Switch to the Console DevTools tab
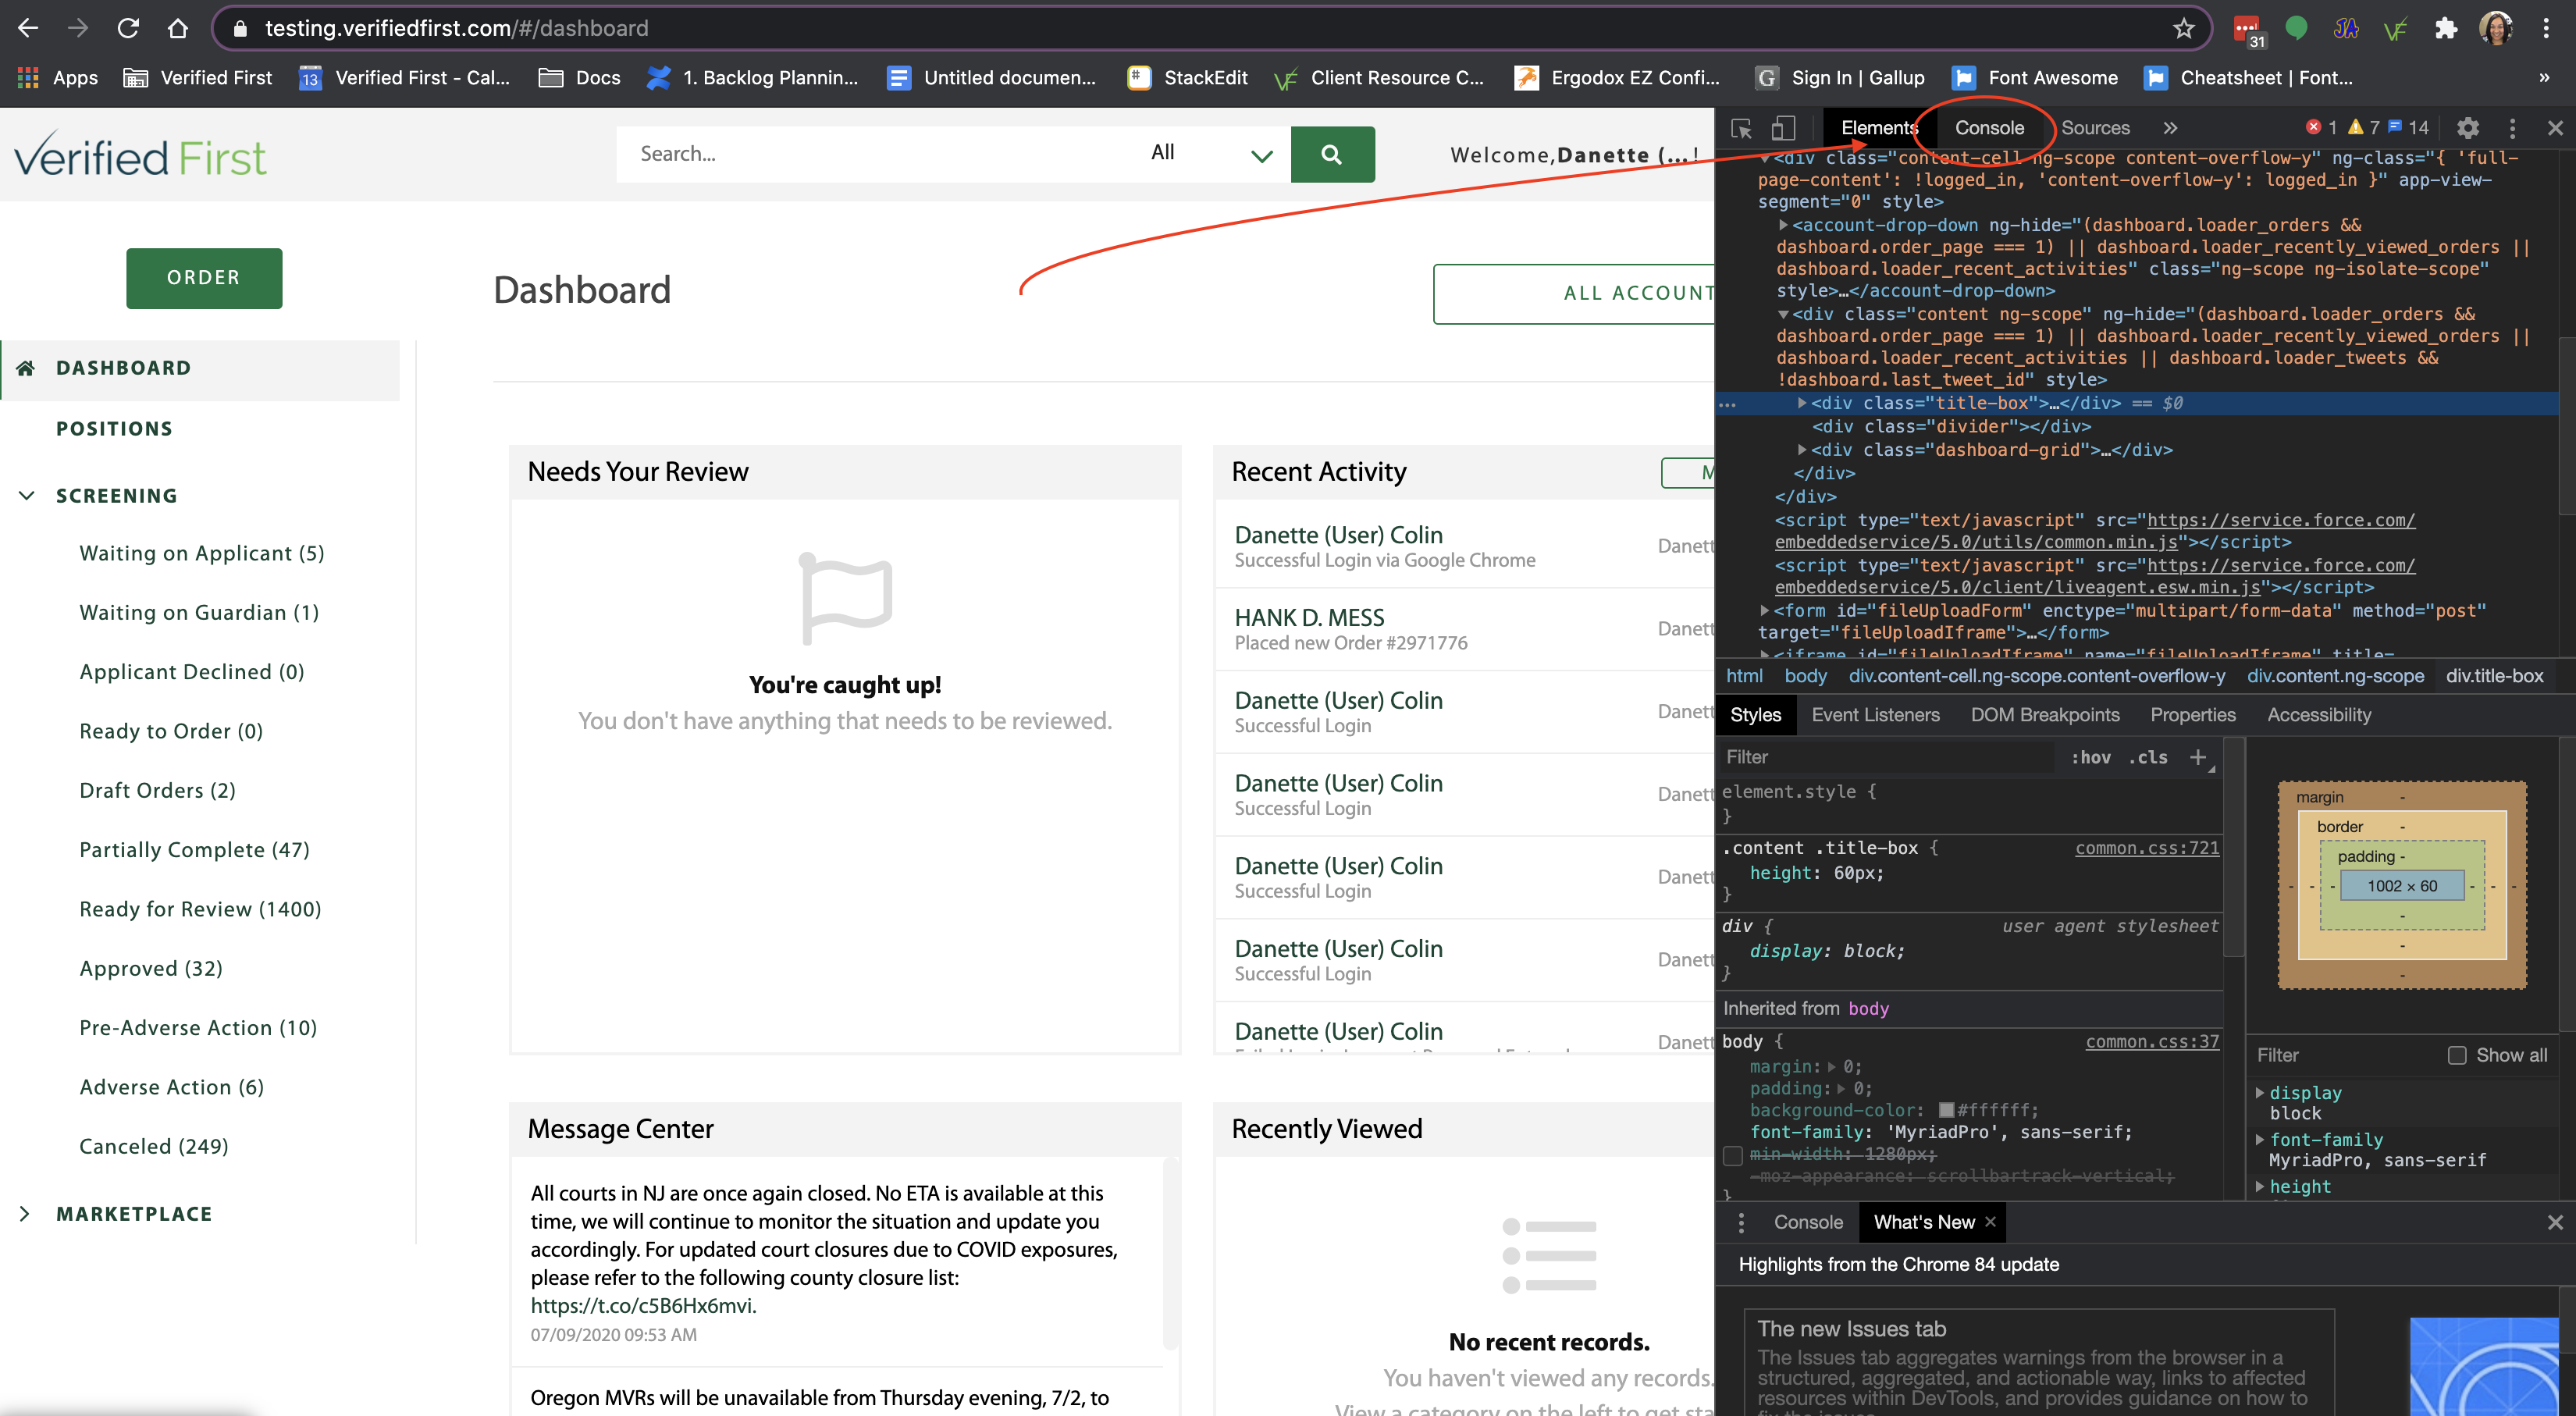 [1989, 128]
